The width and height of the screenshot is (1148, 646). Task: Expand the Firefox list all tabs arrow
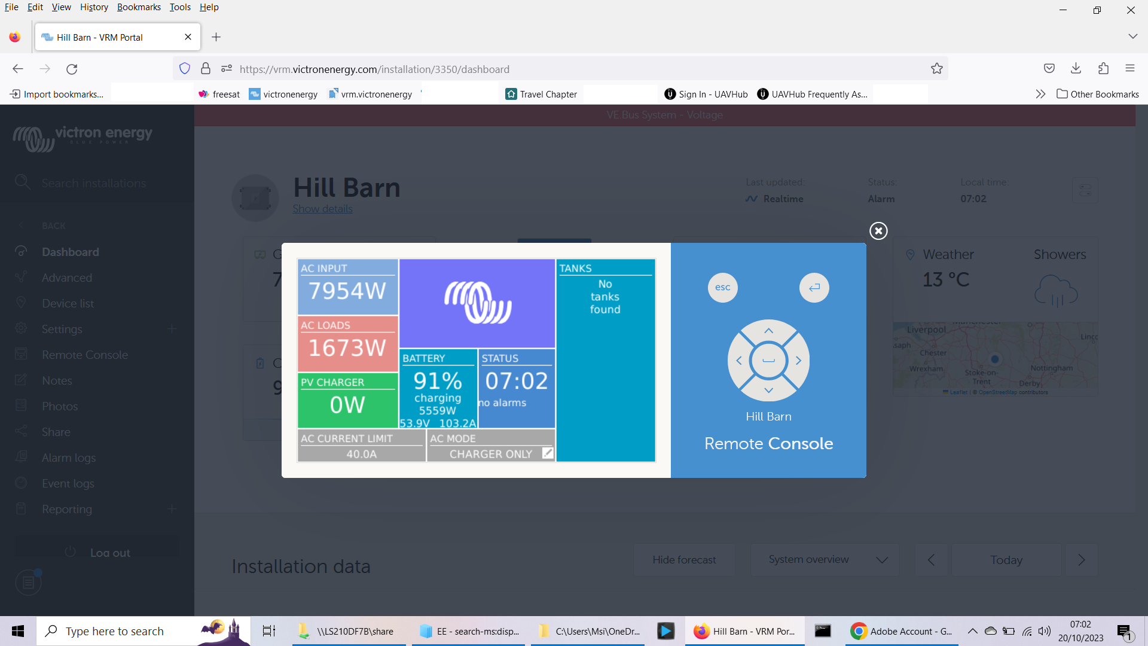click(x=1132, y=36)
